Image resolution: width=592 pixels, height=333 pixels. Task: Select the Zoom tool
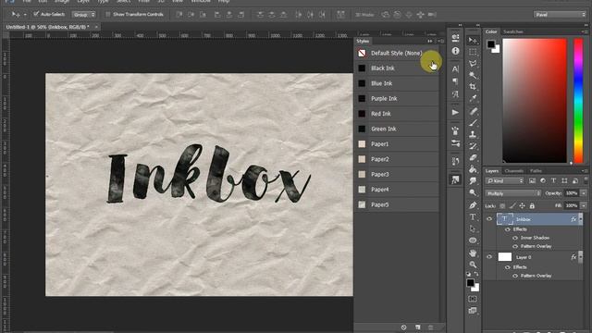pos(473,265)
